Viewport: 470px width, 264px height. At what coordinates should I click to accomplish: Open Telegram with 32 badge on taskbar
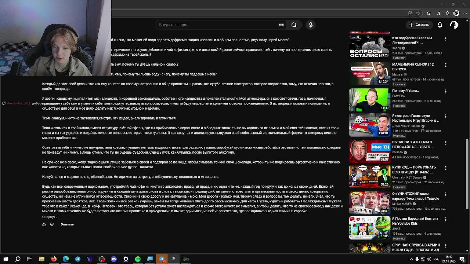pos(162,259)
